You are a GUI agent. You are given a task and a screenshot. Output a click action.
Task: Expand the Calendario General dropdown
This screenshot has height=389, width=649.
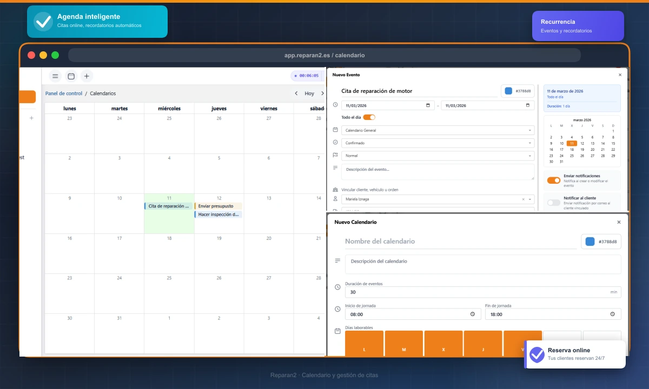529,130
